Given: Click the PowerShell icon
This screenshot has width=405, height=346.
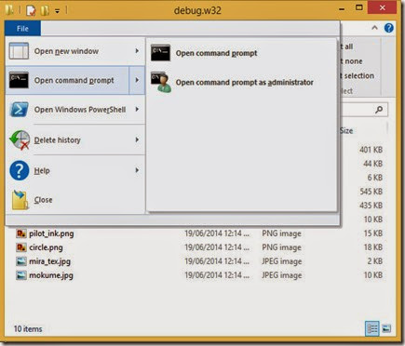Looking at the screenshot, I should pos(20,110).
